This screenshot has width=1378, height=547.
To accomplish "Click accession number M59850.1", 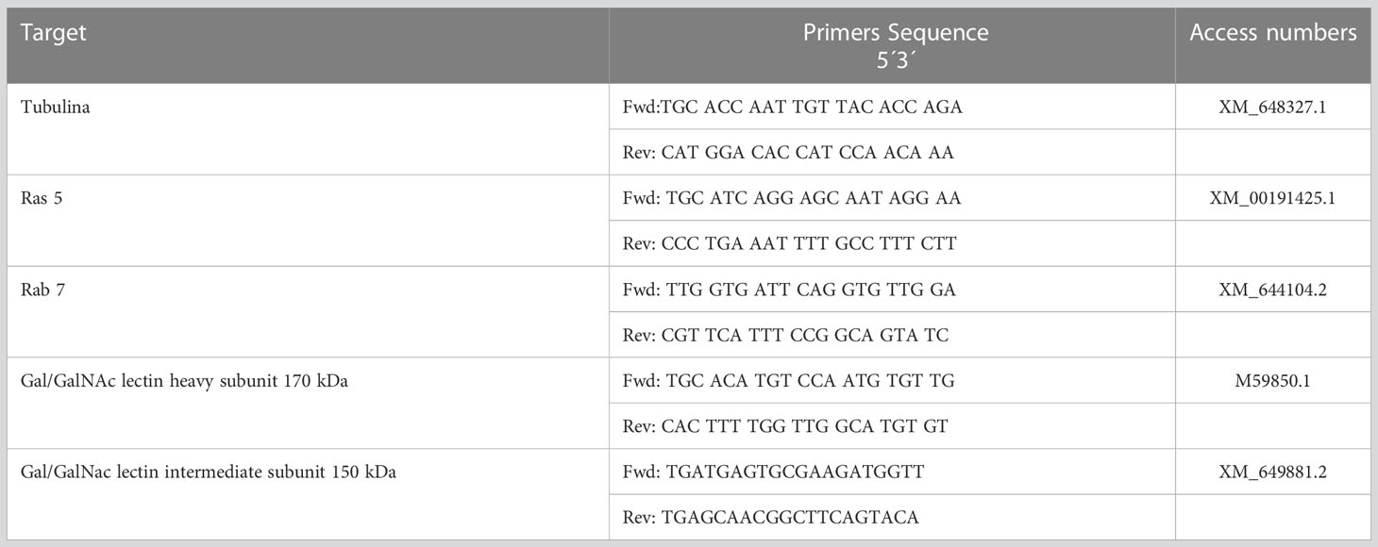I will [1272, 381].
